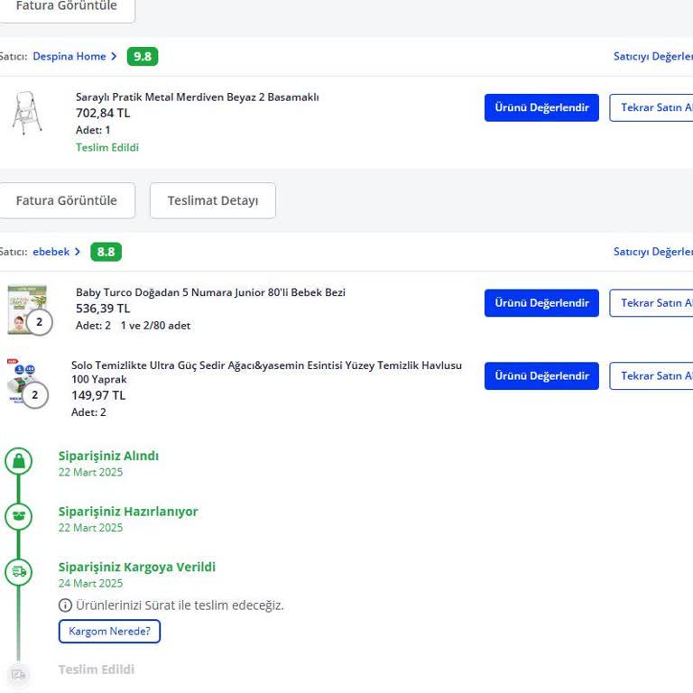Click Ürünü Değerlendir for the metal ladder

point(541,107)
